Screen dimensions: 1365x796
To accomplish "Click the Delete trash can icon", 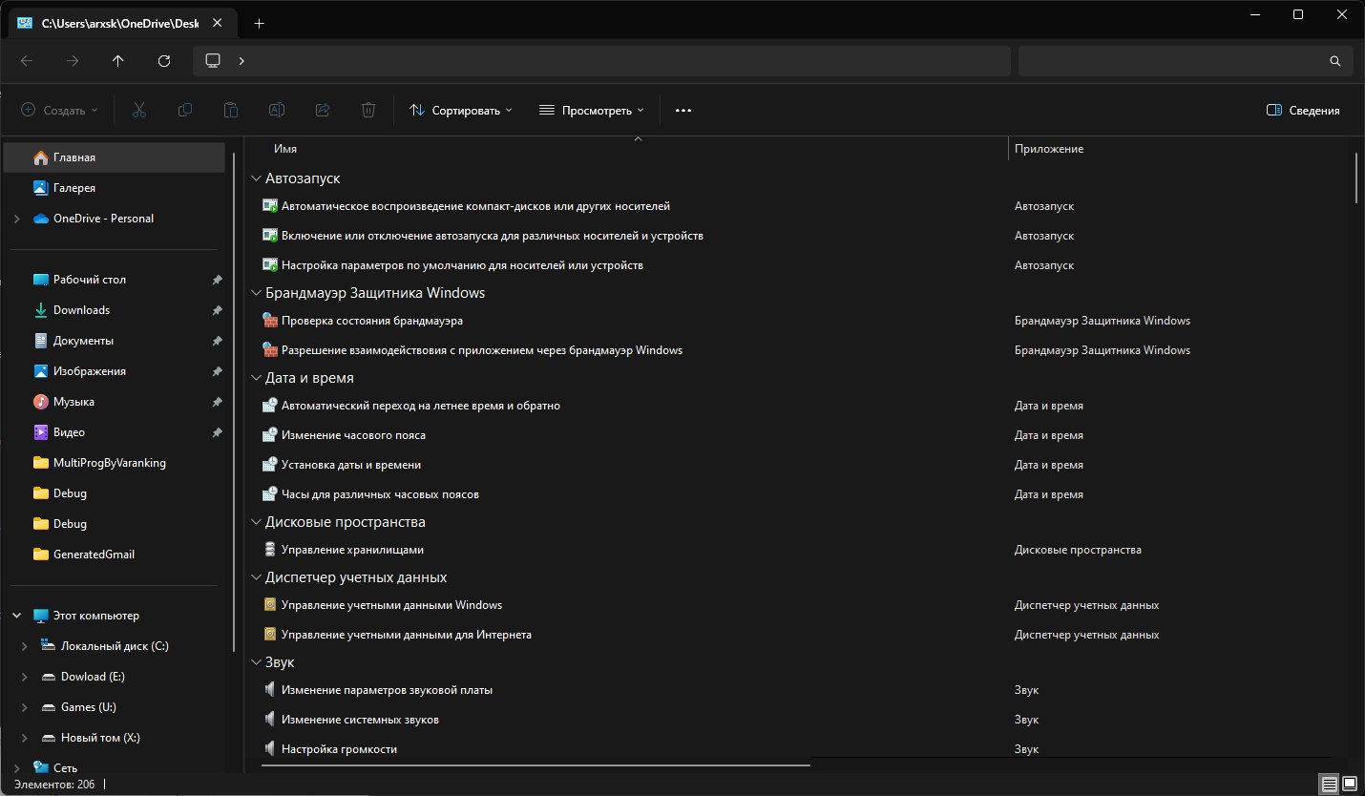I will point(368,110).
